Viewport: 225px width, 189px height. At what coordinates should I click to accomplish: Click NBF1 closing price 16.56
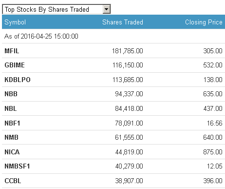click(x=214, y=123)
